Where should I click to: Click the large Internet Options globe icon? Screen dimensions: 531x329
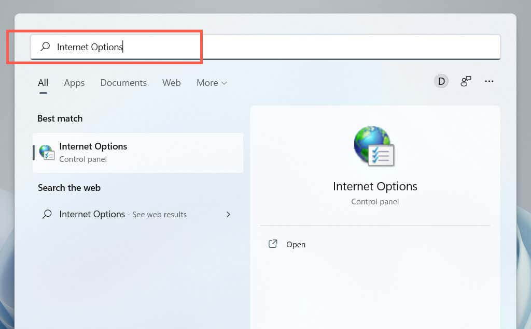pos(374,146)
